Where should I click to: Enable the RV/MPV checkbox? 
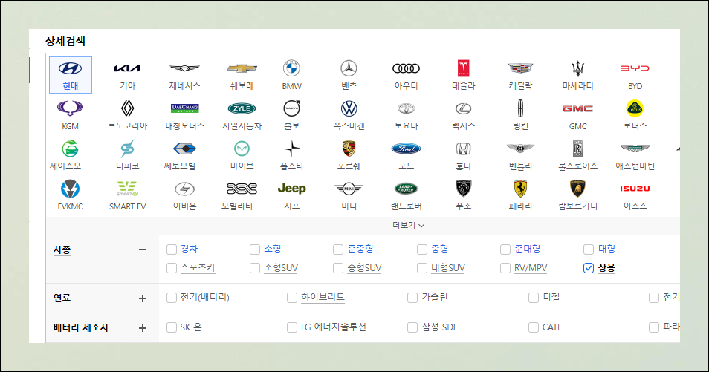tap(505, 268)
